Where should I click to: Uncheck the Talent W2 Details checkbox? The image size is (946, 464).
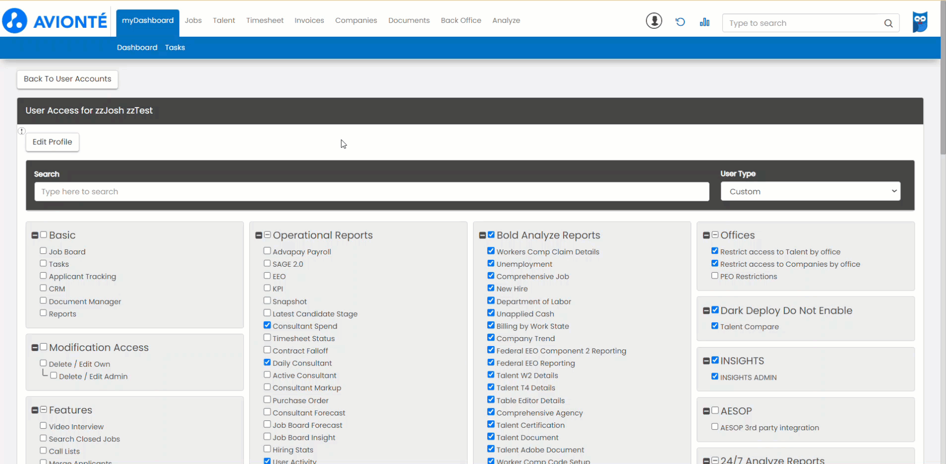coord(491,375)
